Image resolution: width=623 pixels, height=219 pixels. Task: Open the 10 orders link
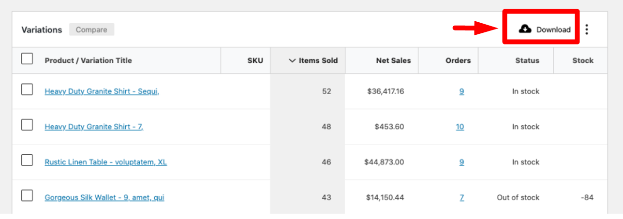pos(460,127)
